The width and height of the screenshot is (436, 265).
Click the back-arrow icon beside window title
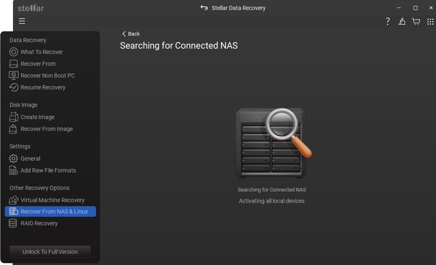click(204, 8)
